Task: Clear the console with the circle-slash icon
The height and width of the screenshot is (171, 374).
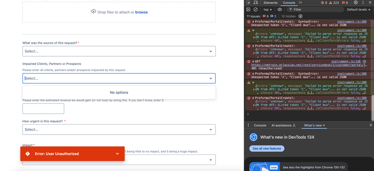Action: 256,9
